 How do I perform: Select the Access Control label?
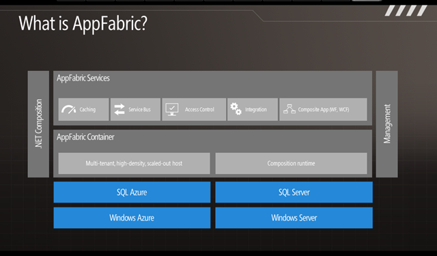click(199, 109)
